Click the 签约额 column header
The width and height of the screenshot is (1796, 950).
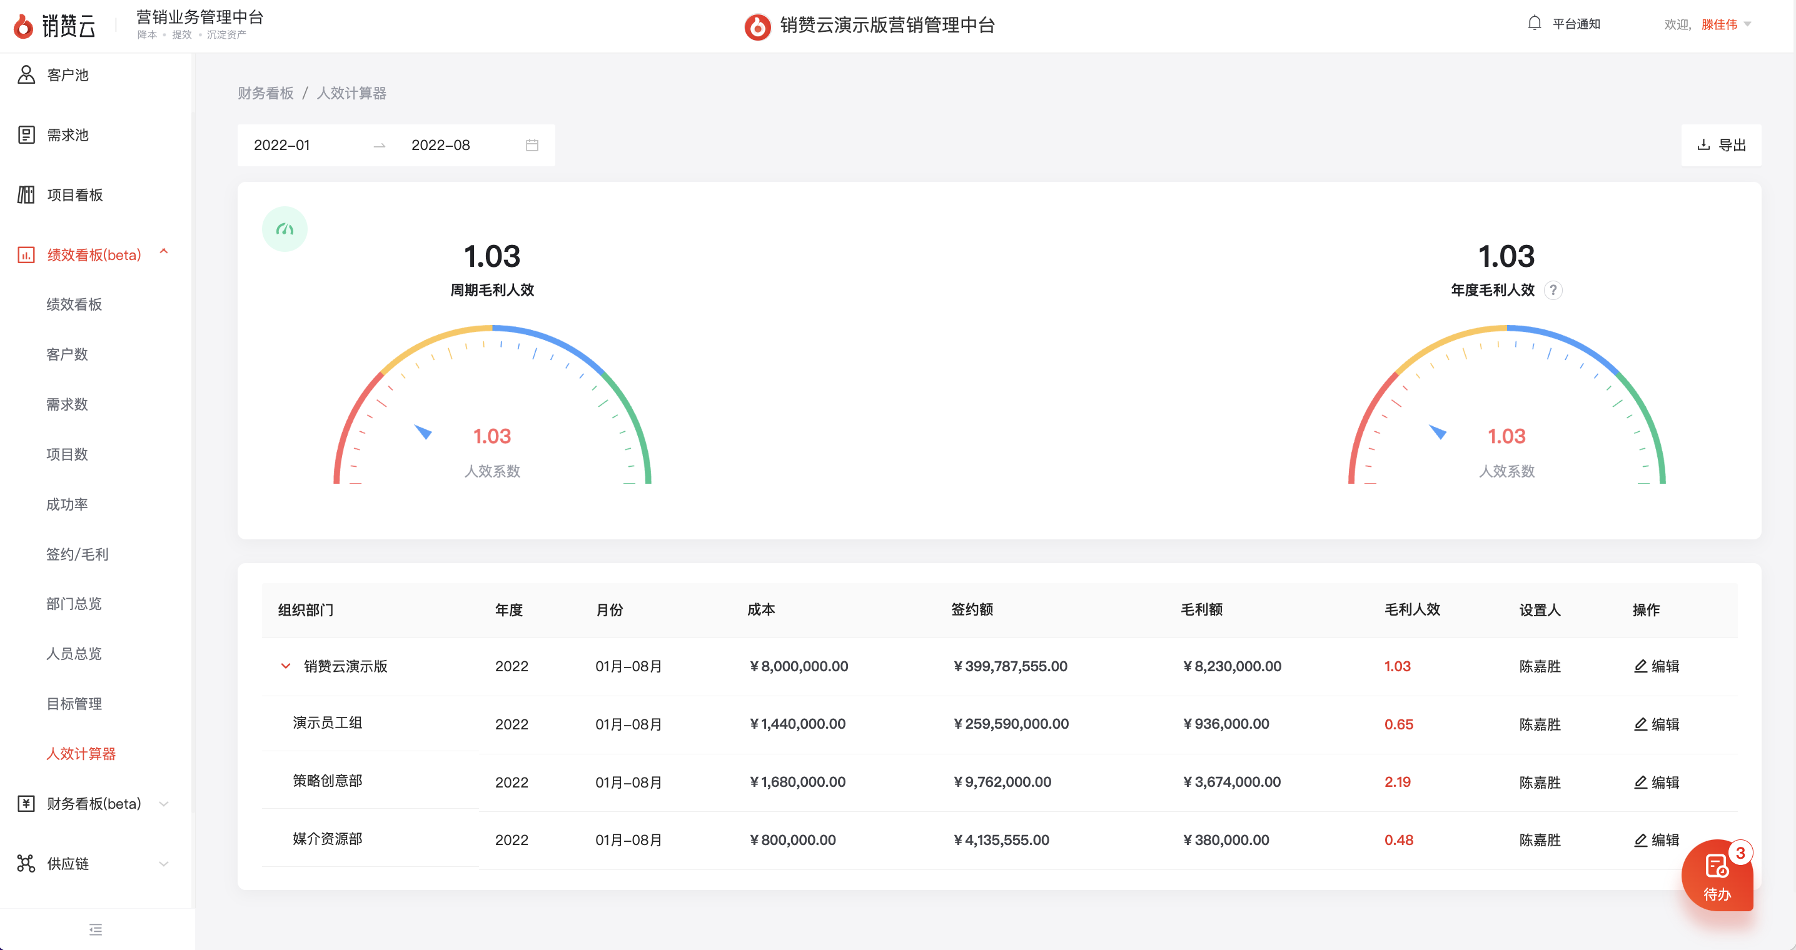click(x=972, y=609)
